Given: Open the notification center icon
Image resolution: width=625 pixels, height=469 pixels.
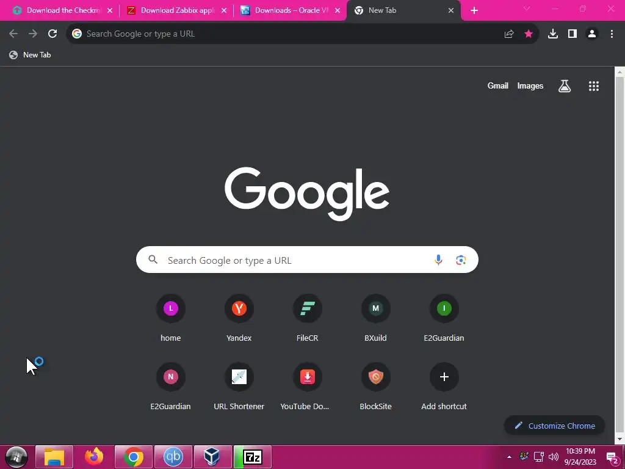Looking at the screenshot, I should (x=612, y=458).
